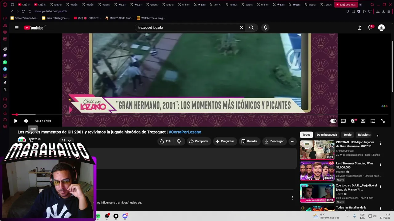Open comment options three-dot menu

coord(292,198)
